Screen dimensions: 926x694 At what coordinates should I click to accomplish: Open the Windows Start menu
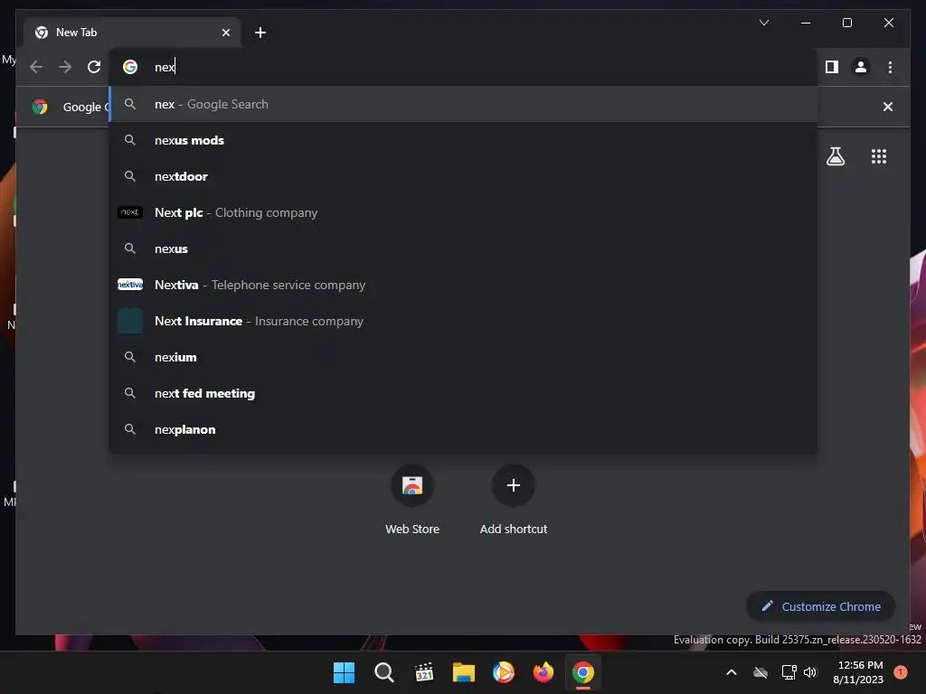(x=344, y=672)
